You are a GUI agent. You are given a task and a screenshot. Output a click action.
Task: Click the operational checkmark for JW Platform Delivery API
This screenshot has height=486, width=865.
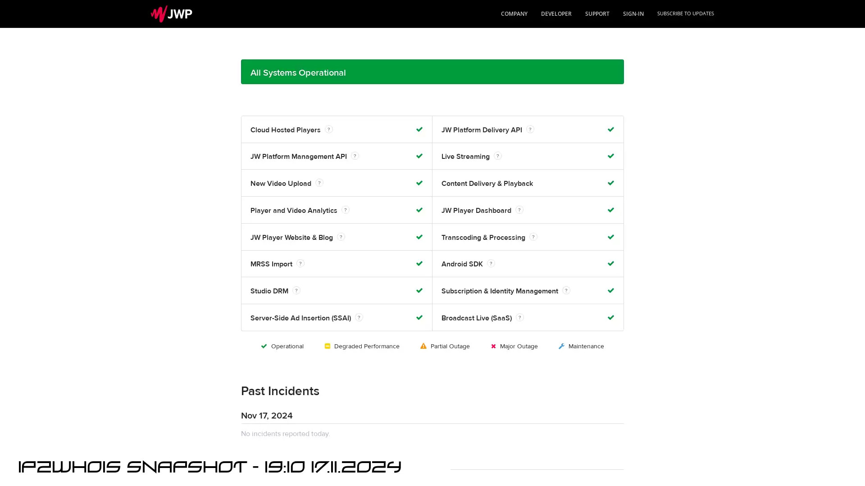pos(611,130)
